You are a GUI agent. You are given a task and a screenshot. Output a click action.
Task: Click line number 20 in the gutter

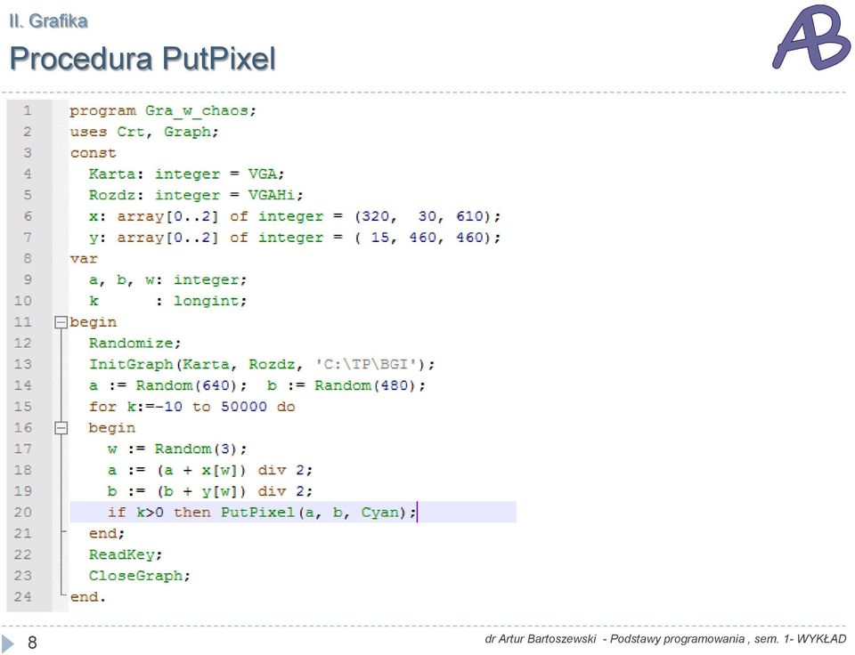[23, 513]
